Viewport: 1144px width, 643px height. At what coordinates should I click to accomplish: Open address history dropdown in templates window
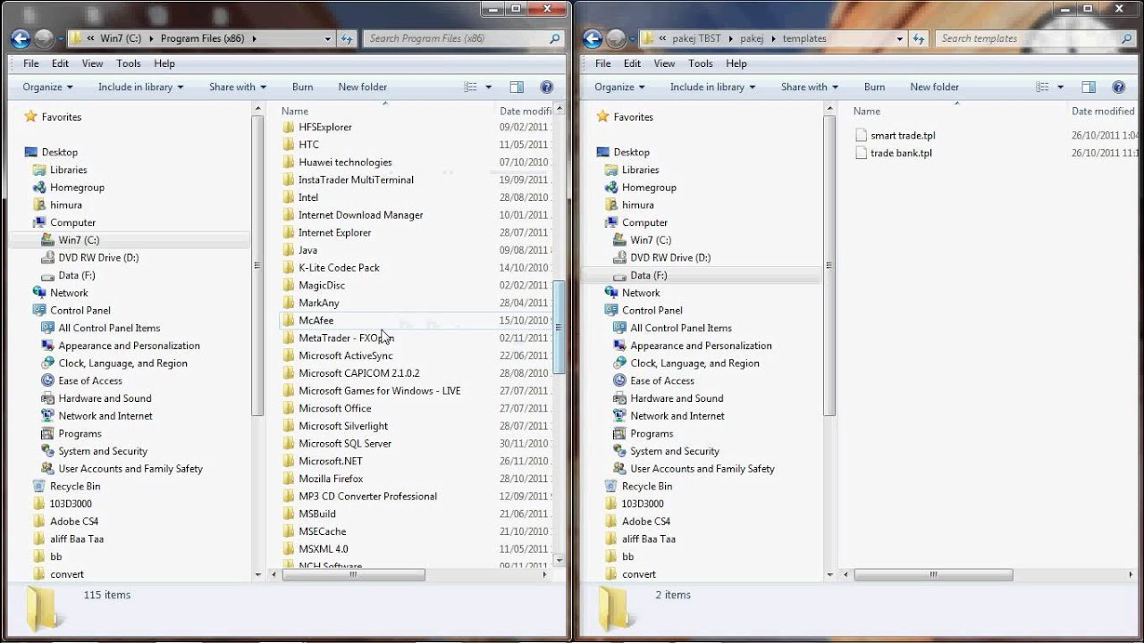tap(900, 38)
